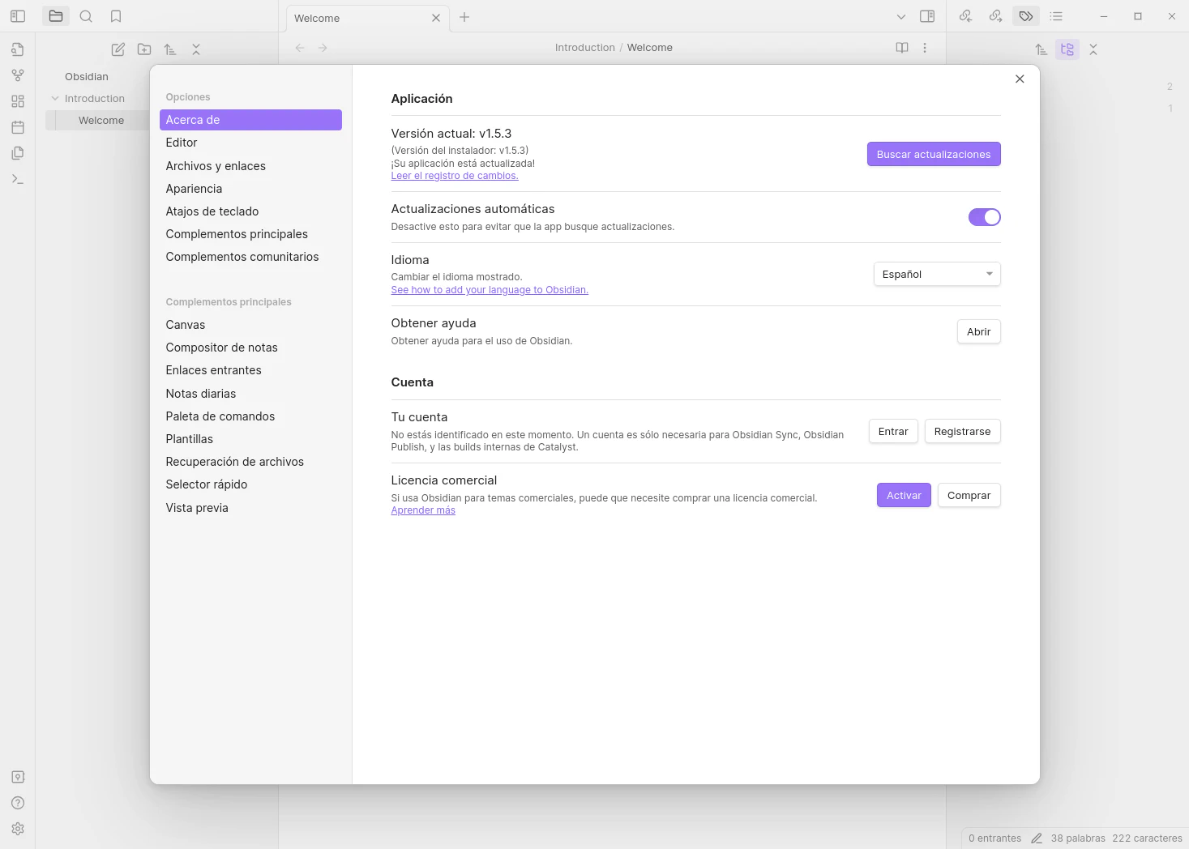
Task: Click Buscar actualizaciones button
Action: click(933, 155)
